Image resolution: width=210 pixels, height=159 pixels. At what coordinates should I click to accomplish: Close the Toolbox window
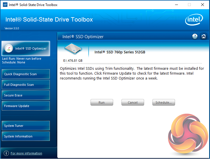[x=203, y=5]
